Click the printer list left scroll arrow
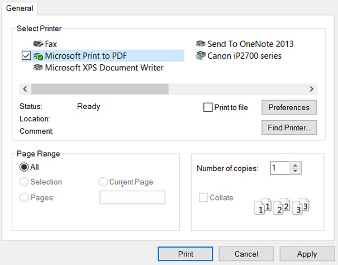 coord(25,89)
